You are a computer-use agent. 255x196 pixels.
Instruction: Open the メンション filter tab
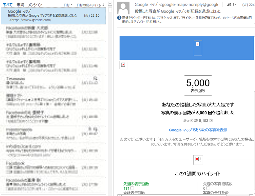35,5
